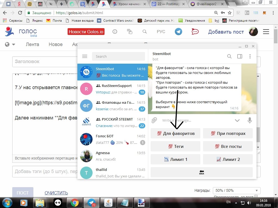278x208 pixels.
Task: Pick the Лимит 2 bot button
Action: (228, 159)
